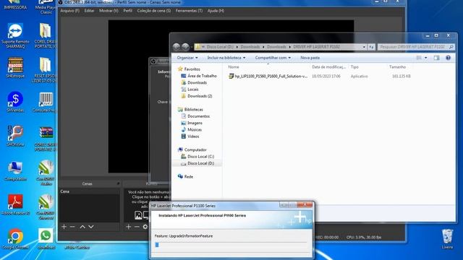The width and height of the screenshot is (463, 260).
Task: Open the Ferramentas (T) menu in OBS
Action: point(189,11)
